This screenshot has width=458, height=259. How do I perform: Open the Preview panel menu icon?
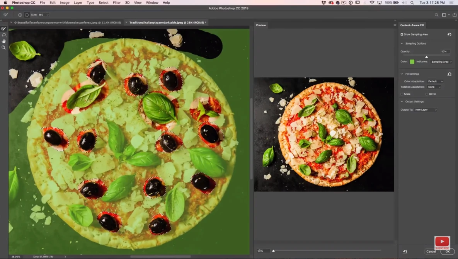(395, 25)
